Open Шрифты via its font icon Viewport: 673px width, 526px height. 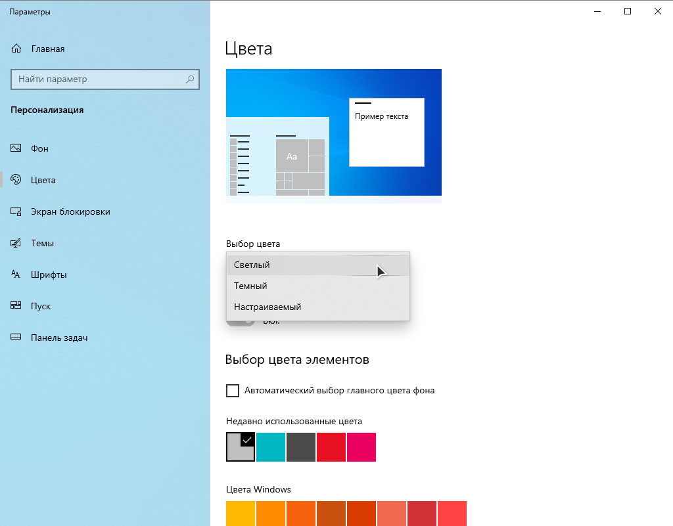17,275
